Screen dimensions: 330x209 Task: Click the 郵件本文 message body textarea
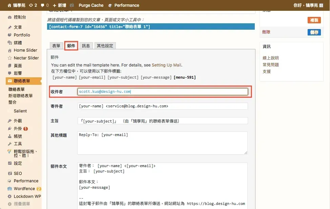163,185
